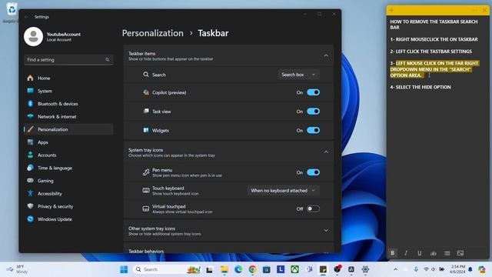This screenshot has height=277, width=492.
Task: Show hidden system tray icons chevron
Action: (x=395, y=269)
